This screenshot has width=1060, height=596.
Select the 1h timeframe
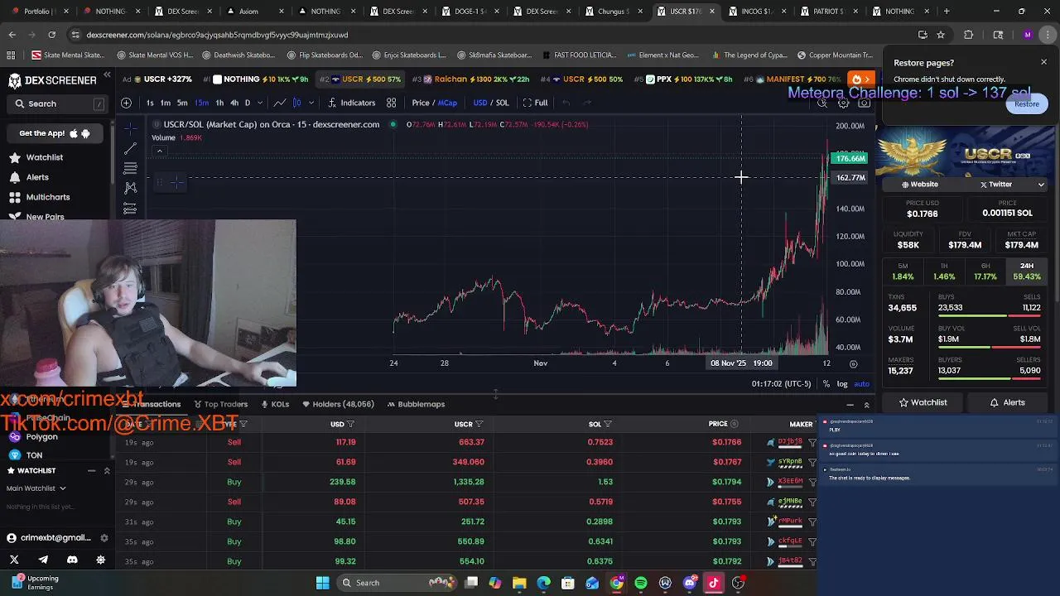coord(219,103)
